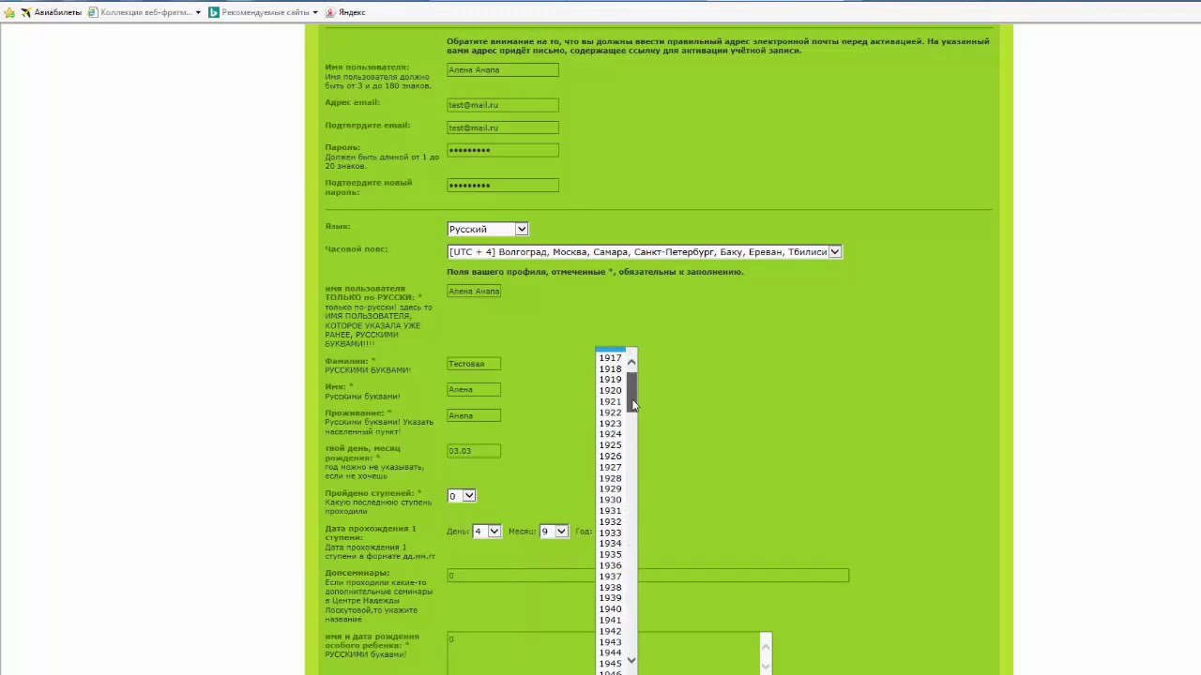Select year 1930 in the list
The image size is (1201, 675).
(610, 500)
